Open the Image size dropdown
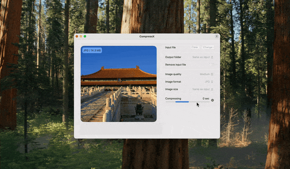The image size is (290, 169). click(202, 89)
